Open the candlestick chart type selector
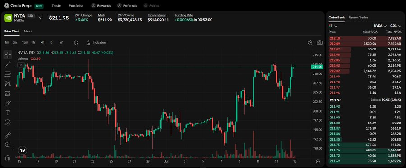This screenshot has height=168, width=406. pos(76,42)
